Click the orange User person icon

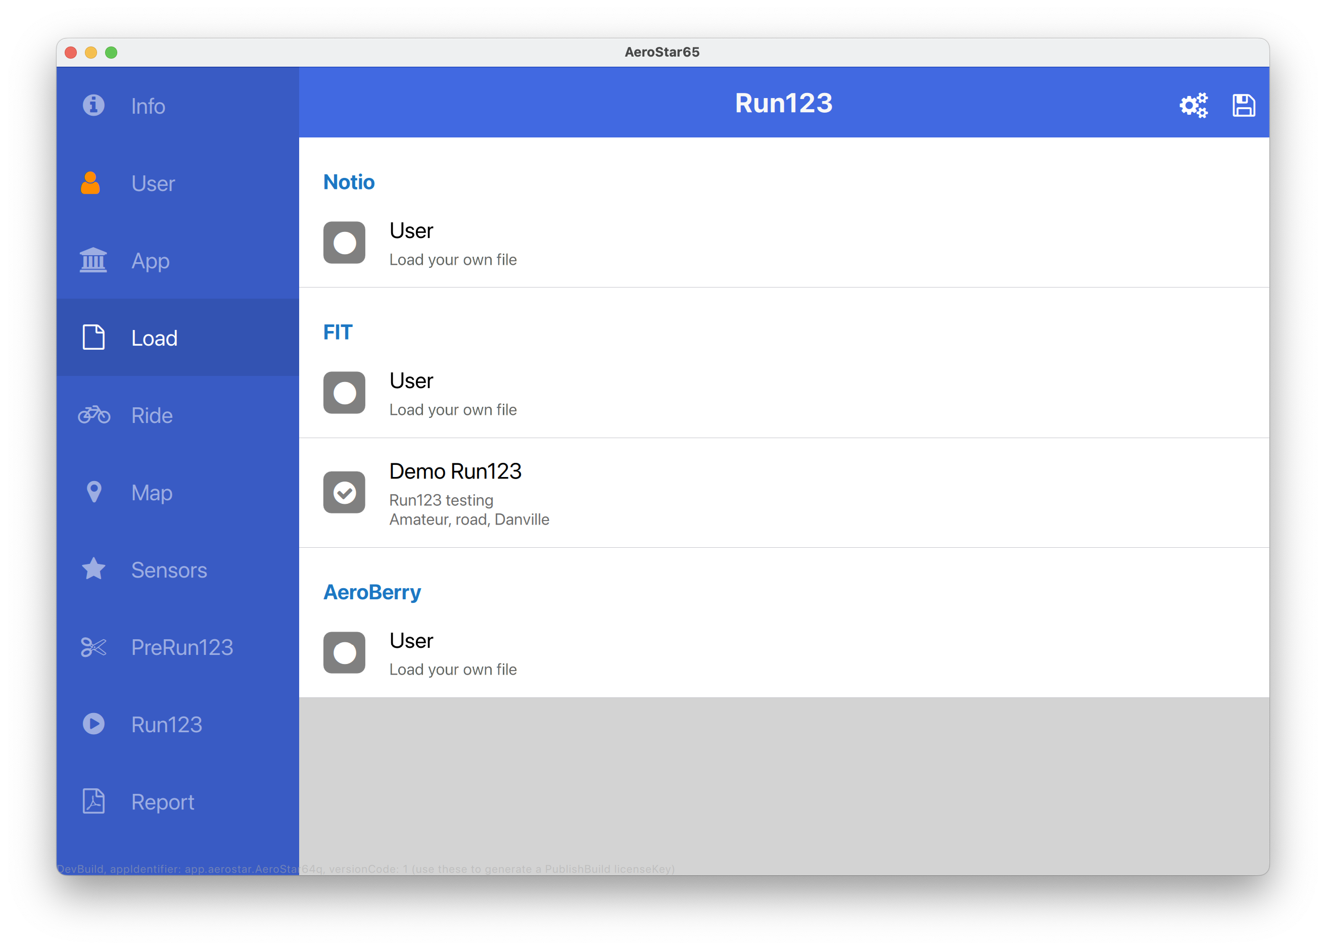[x=90, y=183]
